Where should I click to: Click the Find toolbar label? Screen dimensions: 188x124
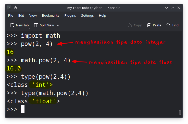point(176,25)
